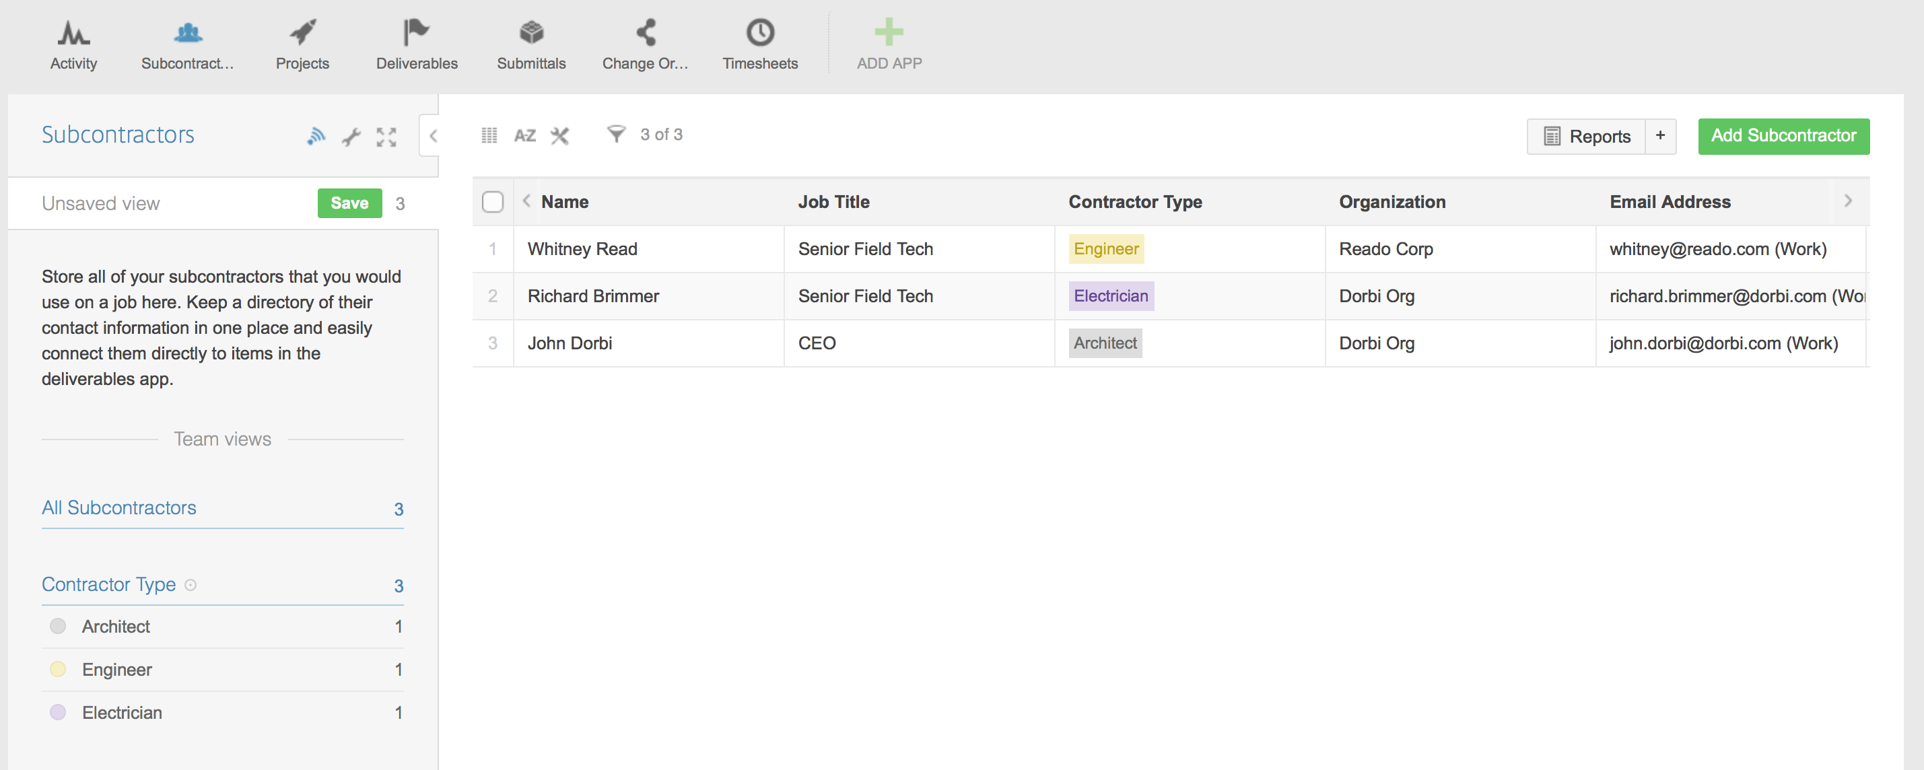Click the AZ sort icon
The height and width of the screenshot is (770, 1924).
[525, 136]
